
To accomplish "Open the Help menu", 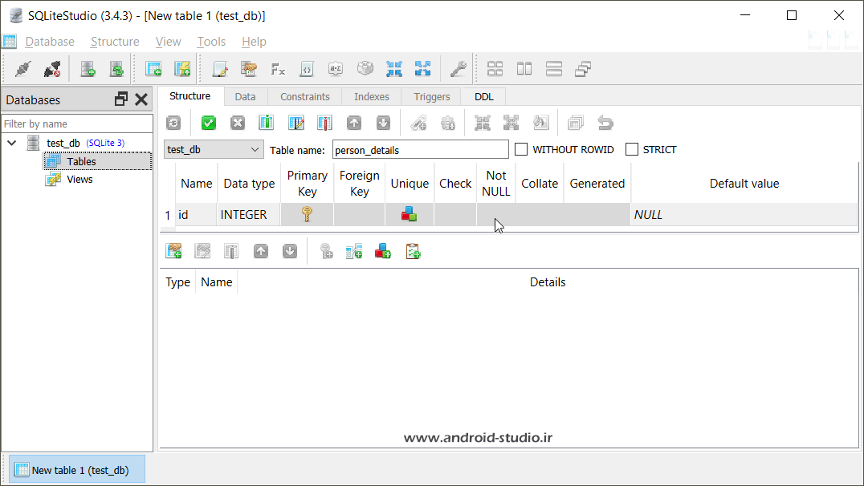I will (x=254, y=42).
